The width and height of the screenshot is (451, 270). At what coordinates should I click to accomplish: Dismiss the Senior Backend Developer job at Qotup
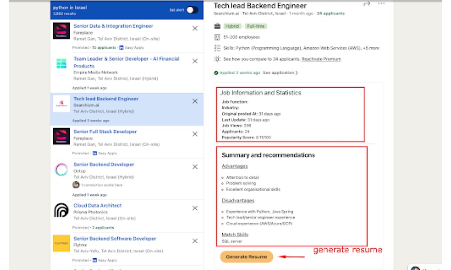(195, 166)
